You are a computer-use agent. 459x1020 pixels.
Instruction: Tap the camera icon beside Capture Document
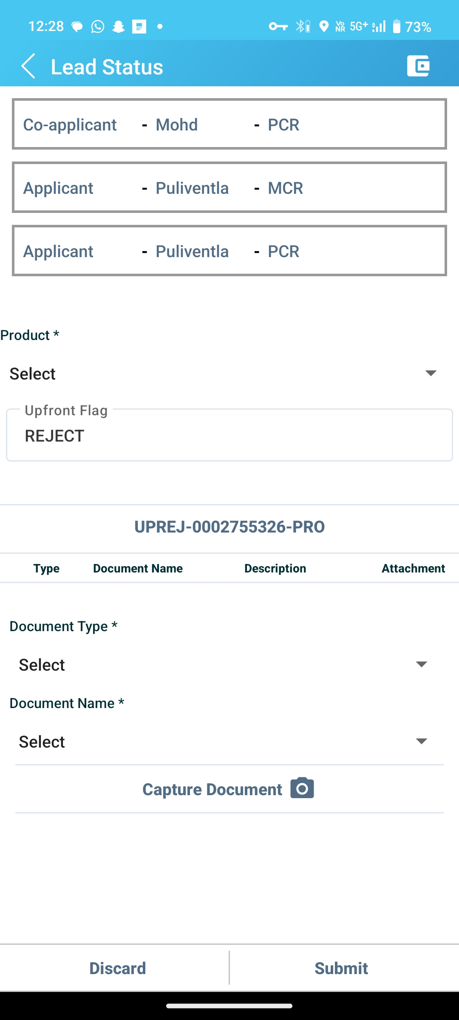[302, 788]
